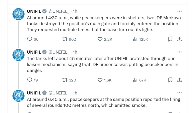Open UNIFIL avatar on second tweet
The height and width of the screenshot is (113, 193).
pos(19,55)
